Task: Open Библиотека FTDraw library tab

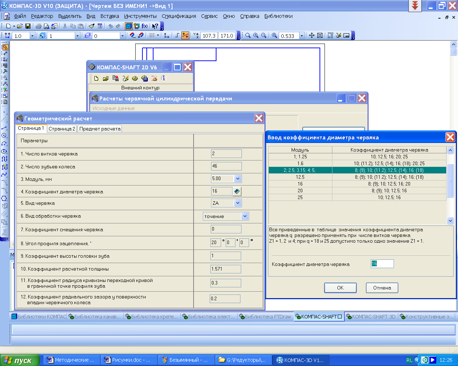Action: coord(265,317)
